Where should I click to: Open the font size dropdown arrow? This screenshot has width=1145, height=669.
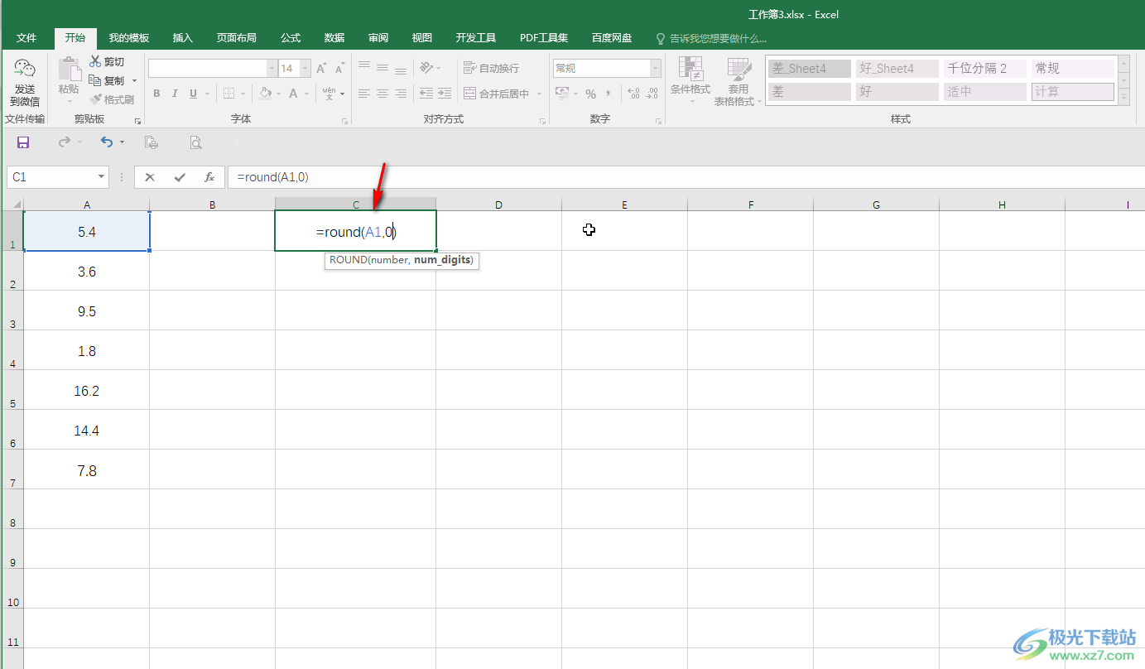[x=305, y=69]
